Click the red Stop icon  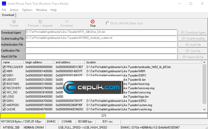[x=93, y=22]
